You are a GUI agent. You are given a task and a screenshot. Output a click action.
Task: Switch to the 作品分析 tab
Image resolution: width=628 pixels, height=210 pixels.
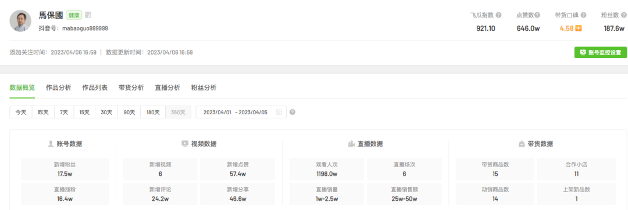[x=59, y=88]
